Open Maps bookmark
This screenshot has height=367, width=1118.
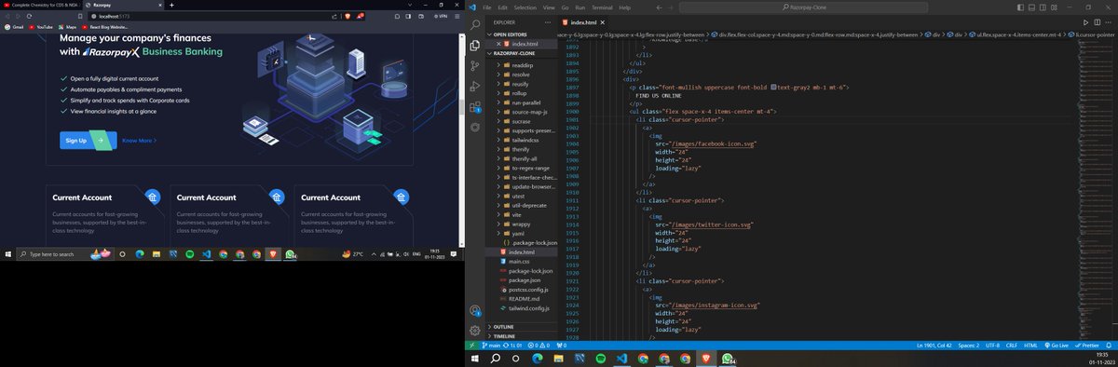click(x=67, y=27)
